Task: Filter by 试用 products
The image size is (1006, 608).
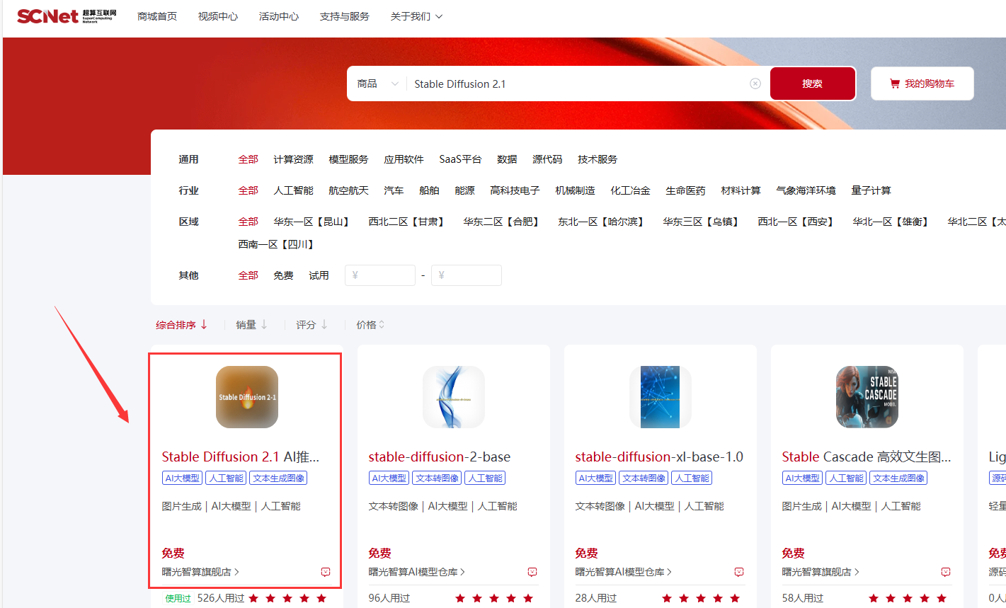Action: click(319, 275)
